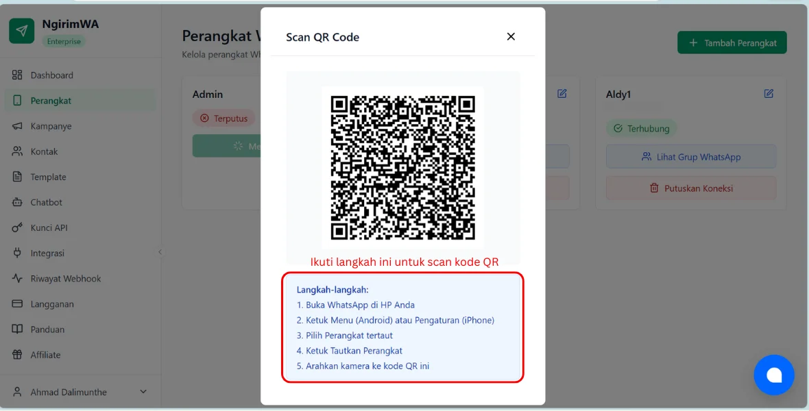Click Putuskan Koneksi on the Aldy1 card

pyautogui.click(x=691, y=188)
